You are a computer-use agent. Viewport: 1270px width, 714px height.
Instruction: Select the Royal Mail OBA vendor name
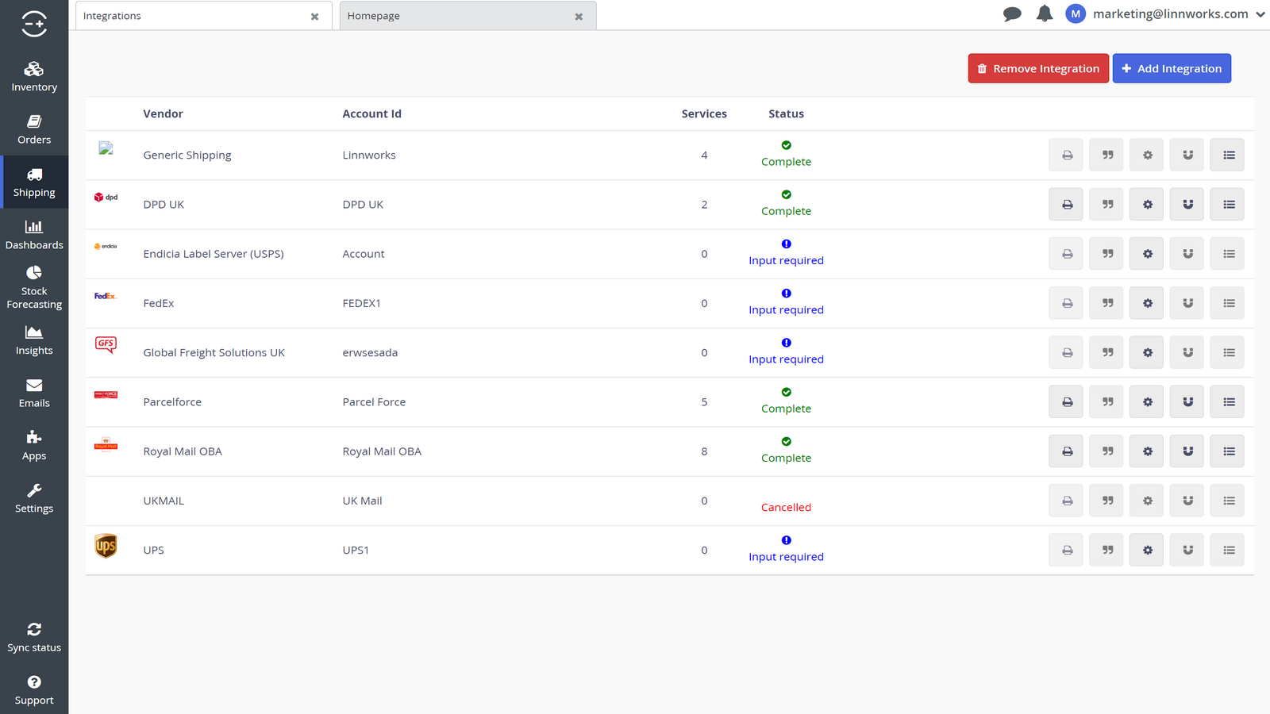point(183,451)
